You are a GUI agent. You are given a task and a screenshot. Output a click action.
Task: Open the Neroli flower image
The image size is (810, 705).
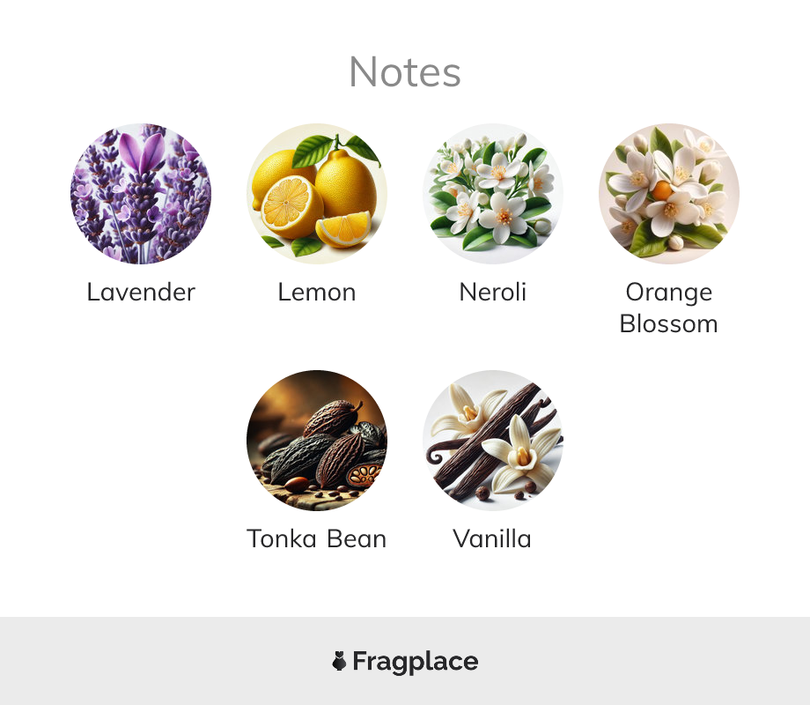[x=493, y=194]
